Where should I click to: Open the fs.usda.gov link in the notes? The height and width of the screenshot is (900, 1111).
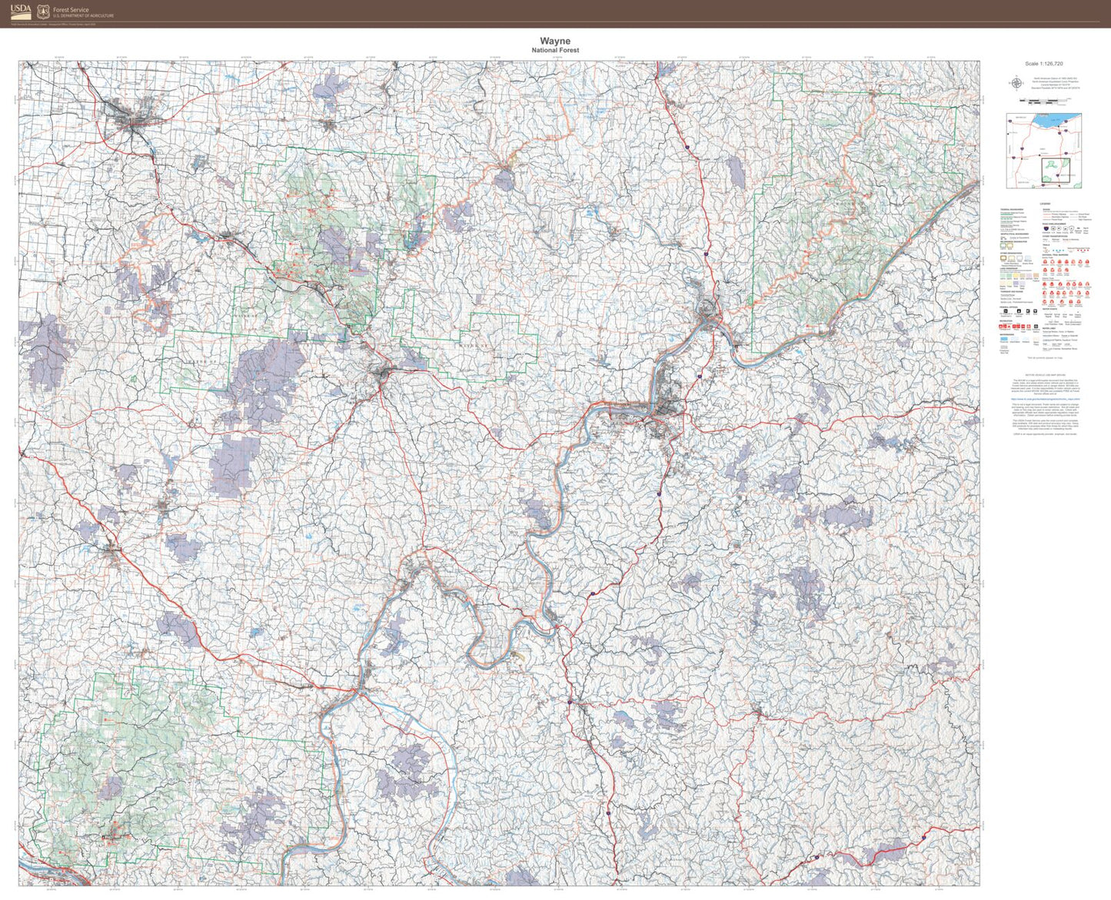(1046, 399)
